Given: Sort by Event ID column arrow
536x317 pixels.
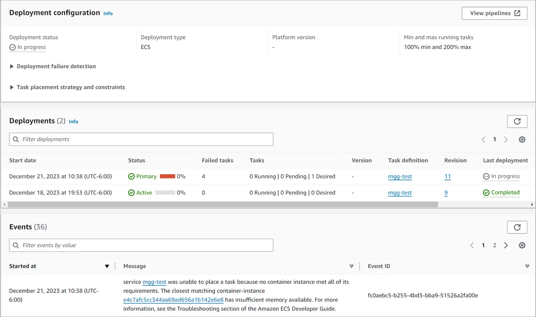Looking at the screenshot, I should 527,267.
